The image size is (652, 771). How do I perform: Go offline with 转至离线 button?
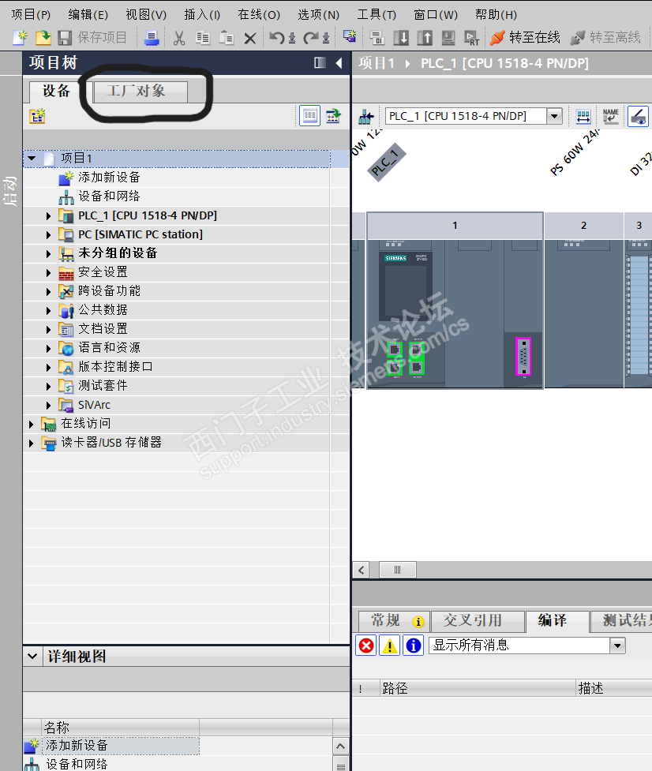605,37
